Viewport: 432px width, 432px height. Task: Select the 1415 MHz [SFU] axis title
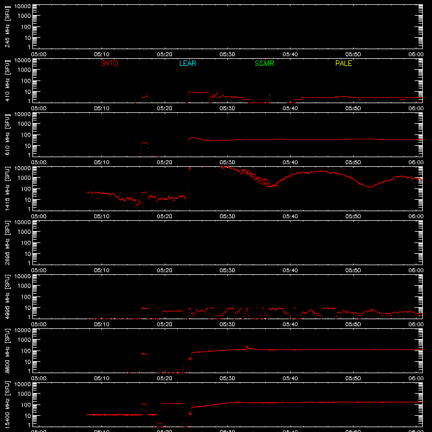click(x=7, y=188)
